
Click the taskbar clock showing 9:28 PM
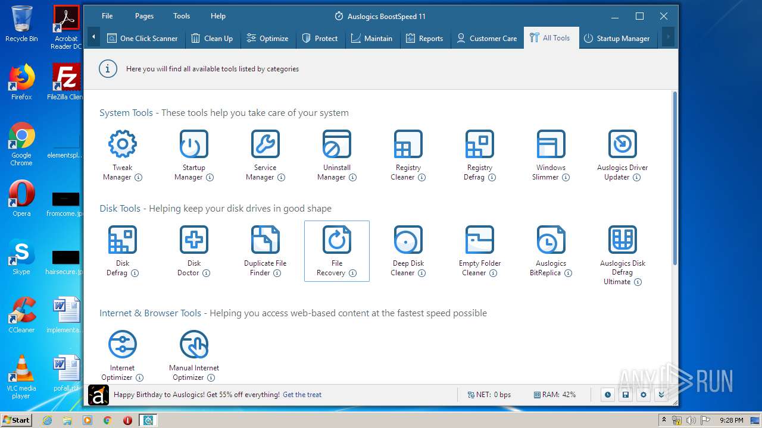731,420
